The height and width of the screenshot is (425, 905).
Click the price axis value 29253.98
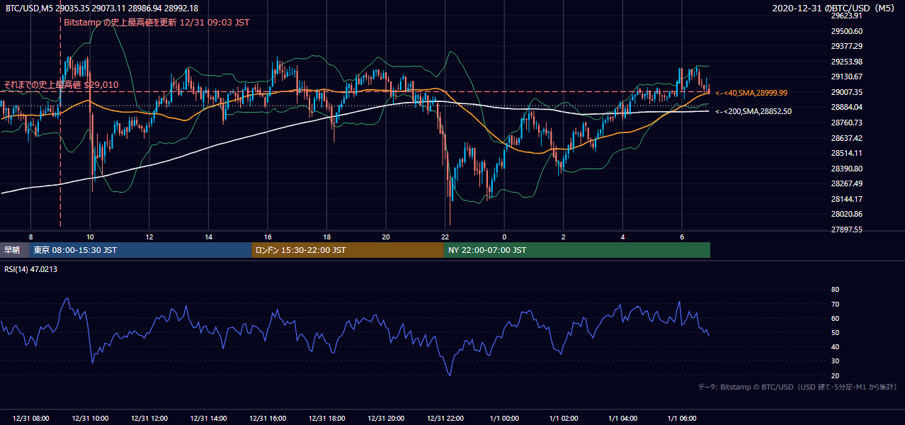(847, 62)
